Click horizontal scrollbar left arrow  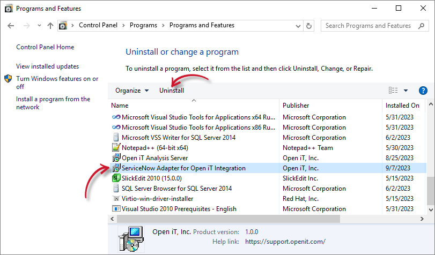(112, 219)
